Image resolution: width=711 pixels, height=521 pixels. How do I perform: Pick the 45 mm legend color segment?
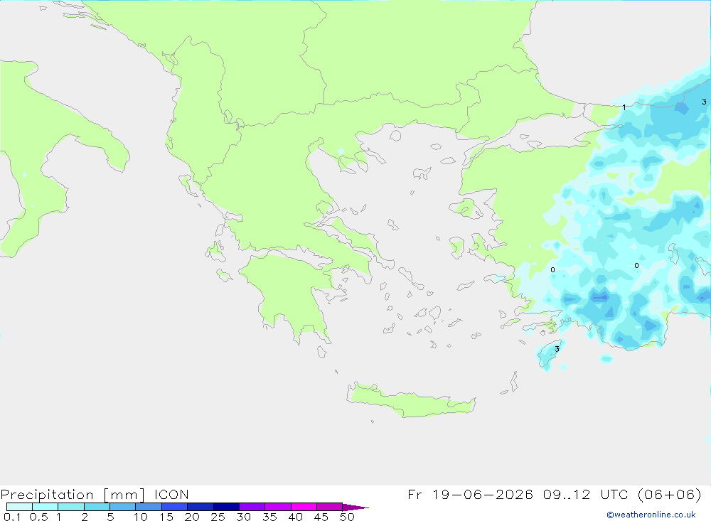(330, 507)
